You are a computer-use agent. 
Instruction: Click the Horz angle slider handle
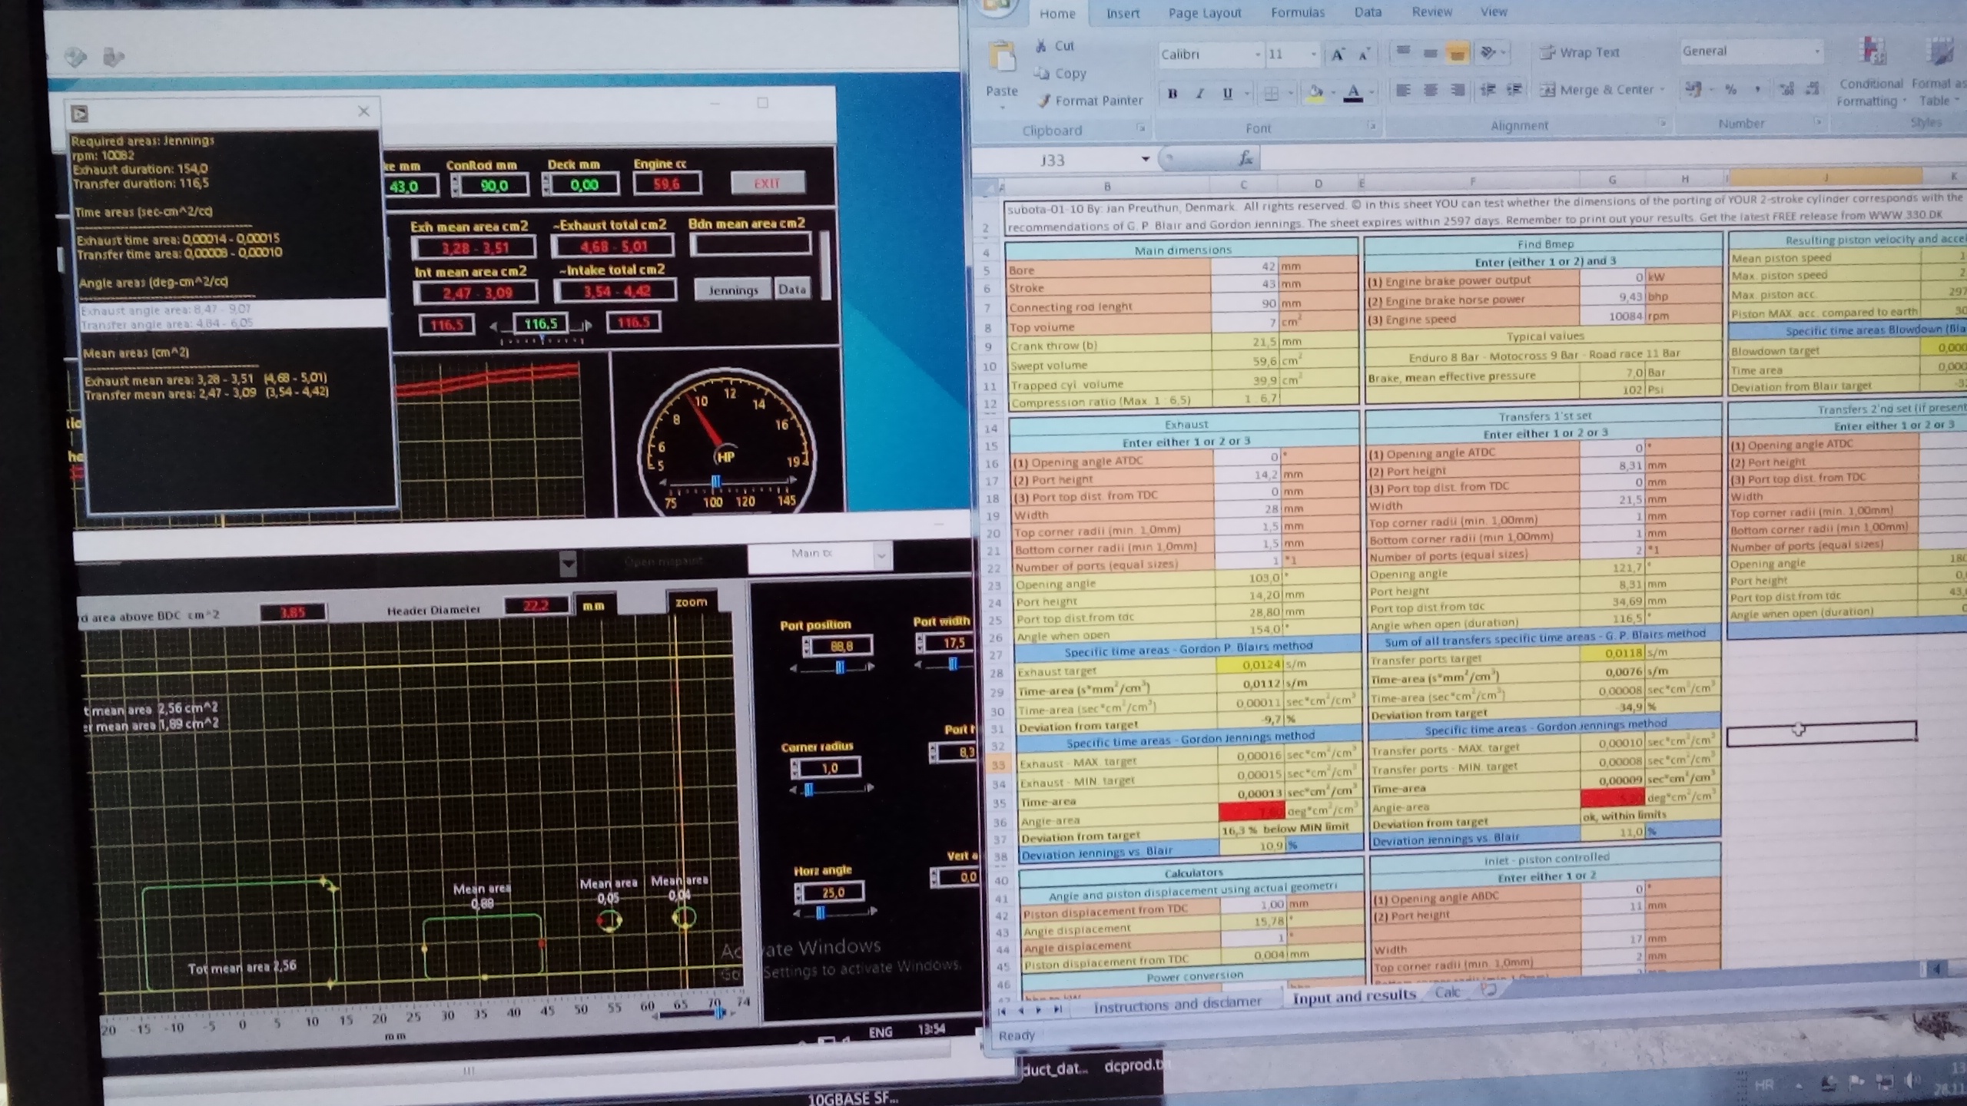point(821,912)
